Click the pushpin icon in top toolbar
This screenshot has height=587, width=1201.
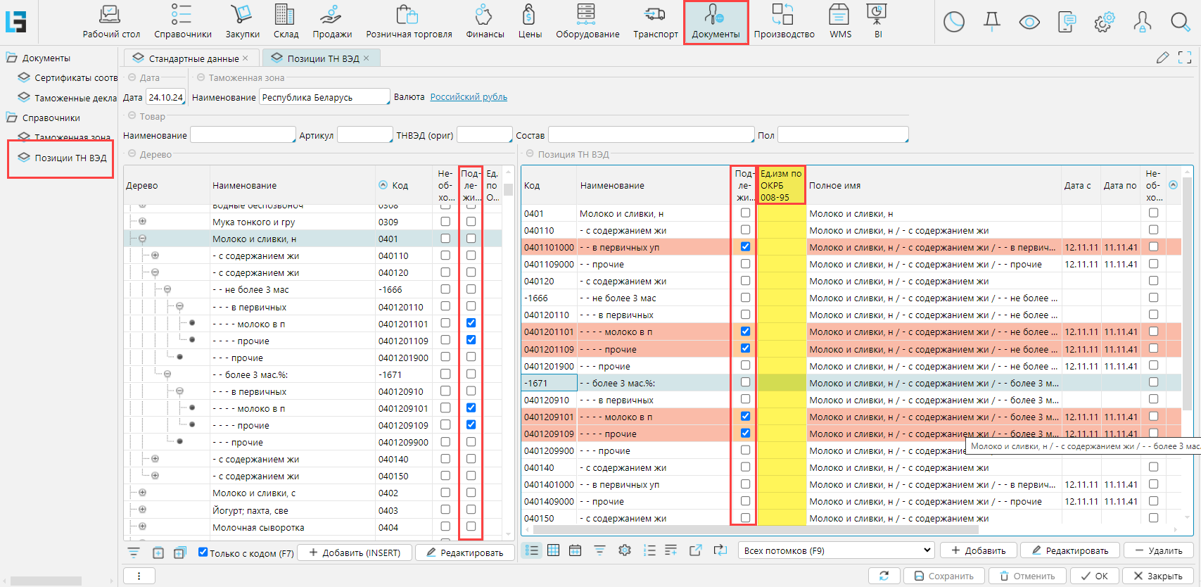(x=992, y=22)
